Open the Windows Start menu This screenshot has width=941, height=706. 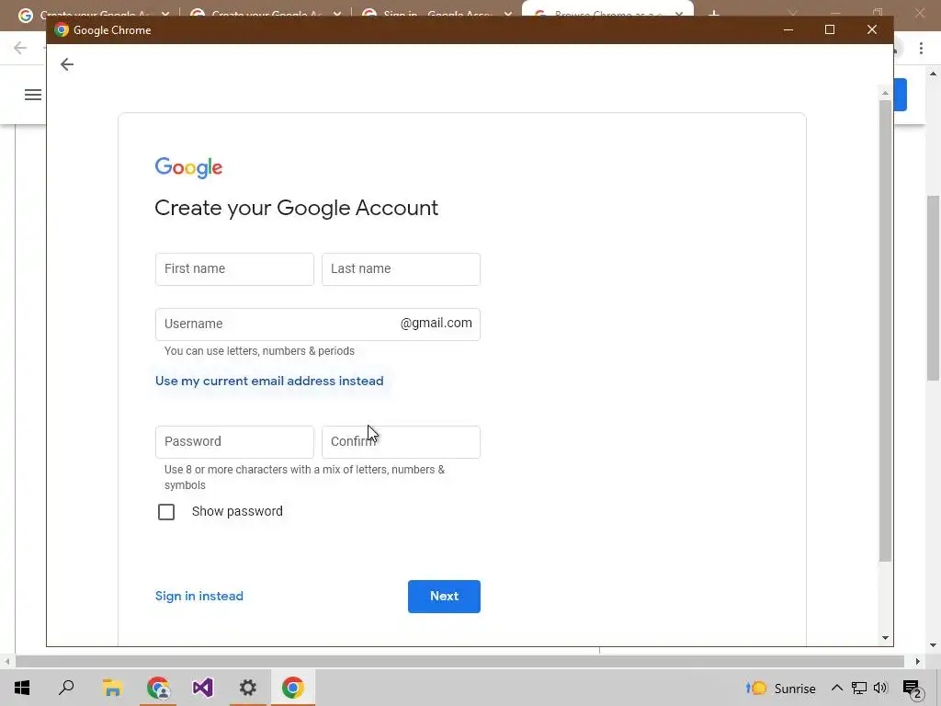22,688
